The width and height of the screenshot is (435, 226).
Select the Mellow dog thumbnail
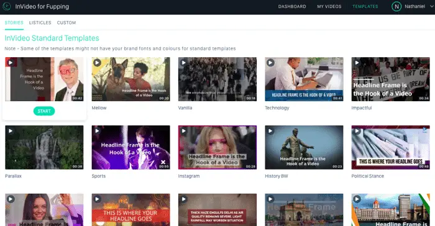tap(131, 79)
